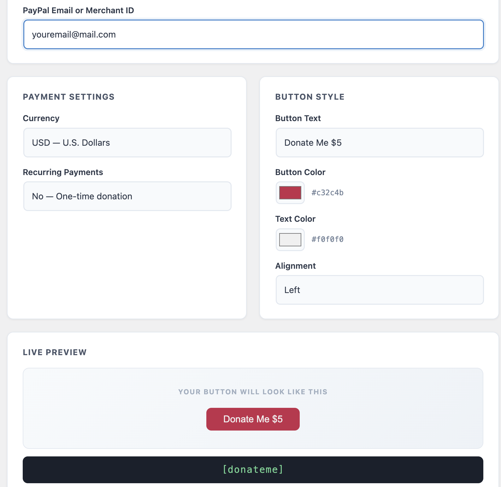Click the Text Color label
Screen dimensions: 501x487
coord(295,219)
